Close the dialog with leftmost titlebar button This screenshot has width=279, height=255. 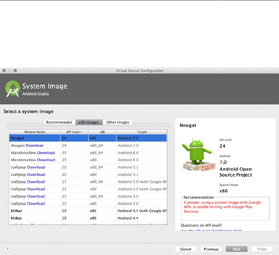4,71
